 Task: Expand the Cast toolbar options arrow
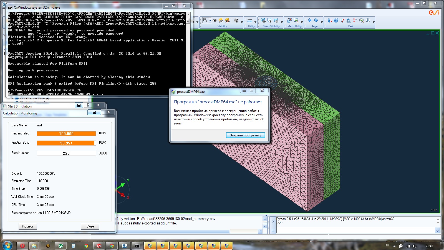tap(374, 22)
